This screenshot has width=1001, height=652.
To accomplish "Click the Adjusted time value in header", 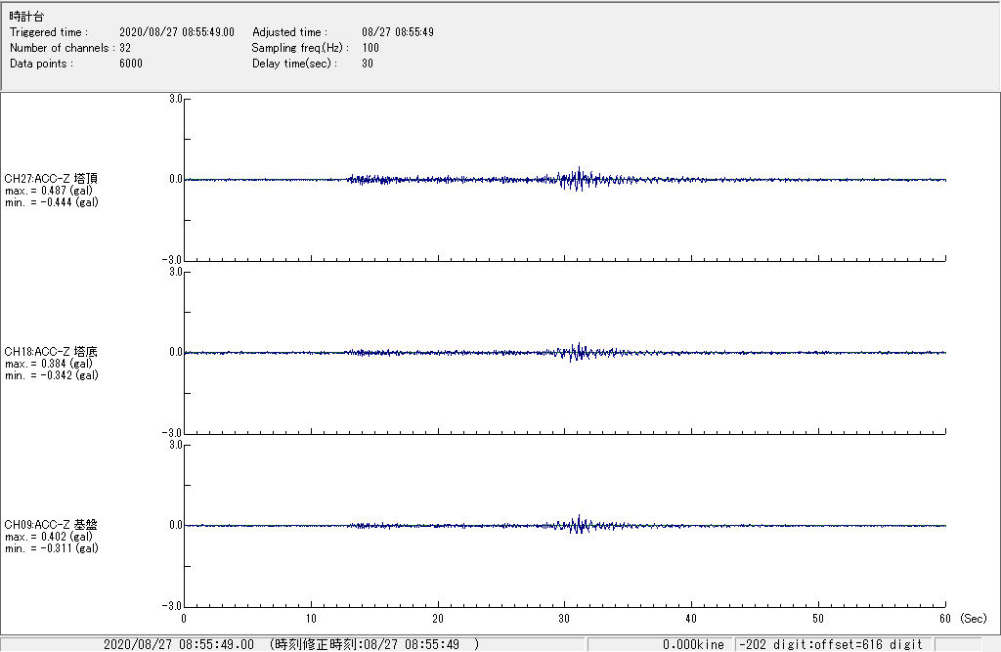I will 398,32.
